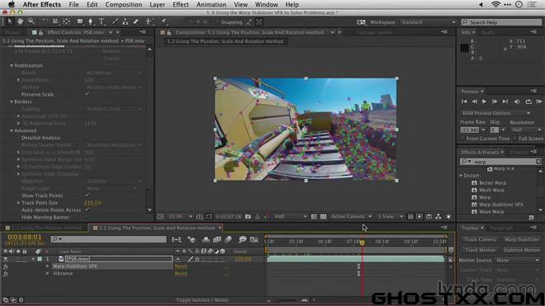Viewport: 545px width, 306px height.
Task: Open the 1 View layout dropdown
Action: [391, 216]
